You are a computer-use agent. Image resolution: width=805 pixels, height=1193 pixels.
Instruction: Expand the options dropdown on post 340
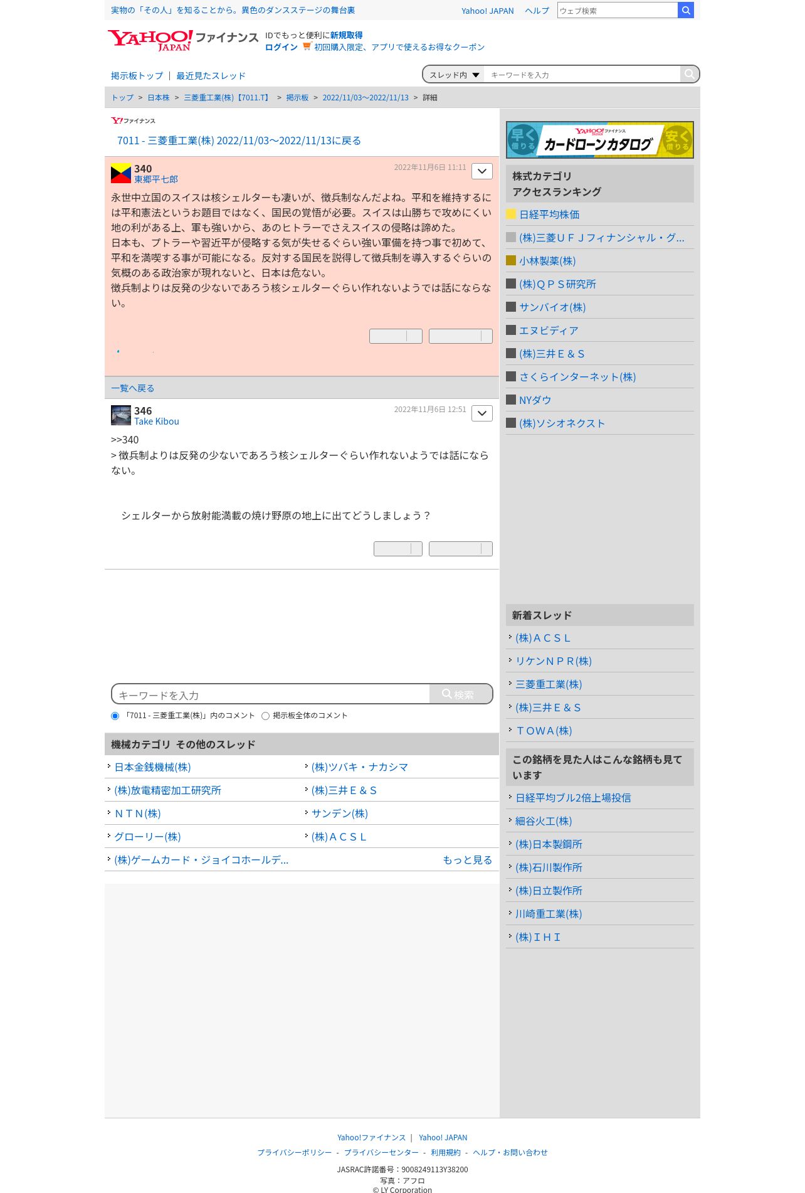pyautogui.click(x=482, y=171)
